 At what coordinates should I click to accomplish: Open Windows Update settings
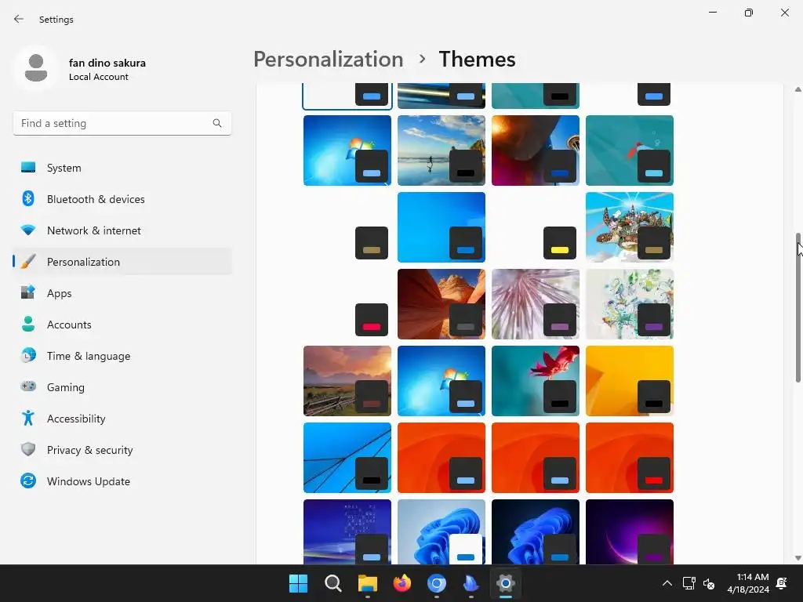point(122,481)
